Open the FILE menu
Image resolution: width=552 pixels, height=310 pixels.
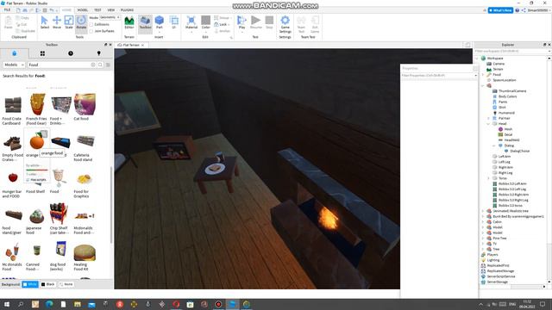(x=8, y=9)
